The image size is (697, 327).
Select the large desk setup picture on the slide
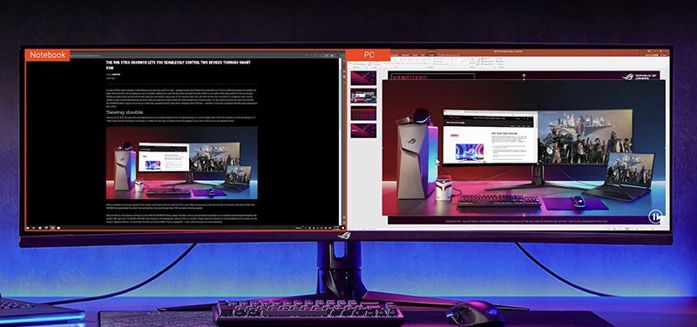pos(524,148)
